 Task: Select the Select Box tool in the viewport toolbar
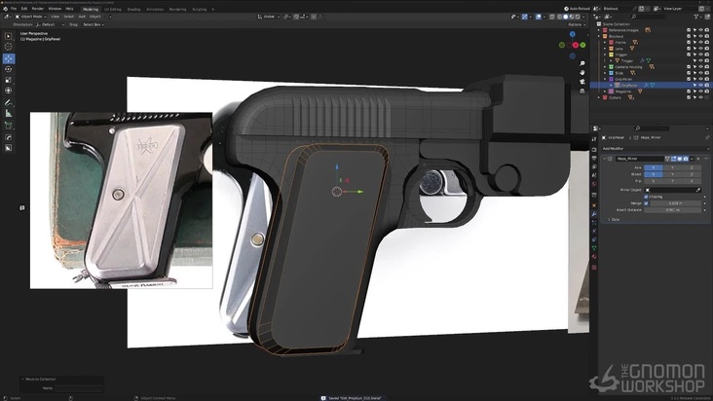pyautogui.click(x=8, y=36)
